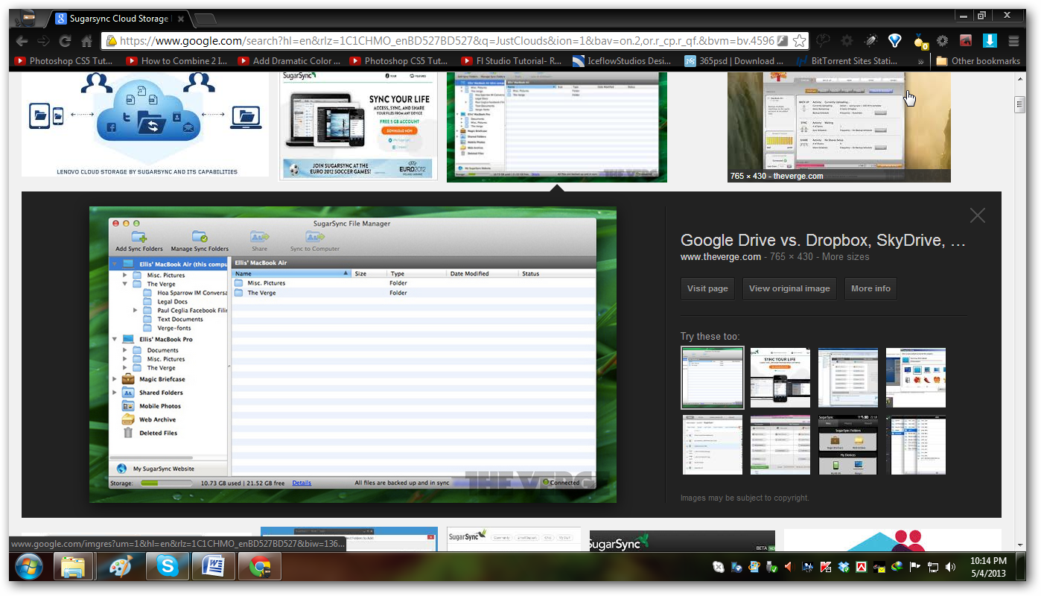Click the scrollbar up arrow
This screenshot has width=1041, height=596.
(1020, 77)
